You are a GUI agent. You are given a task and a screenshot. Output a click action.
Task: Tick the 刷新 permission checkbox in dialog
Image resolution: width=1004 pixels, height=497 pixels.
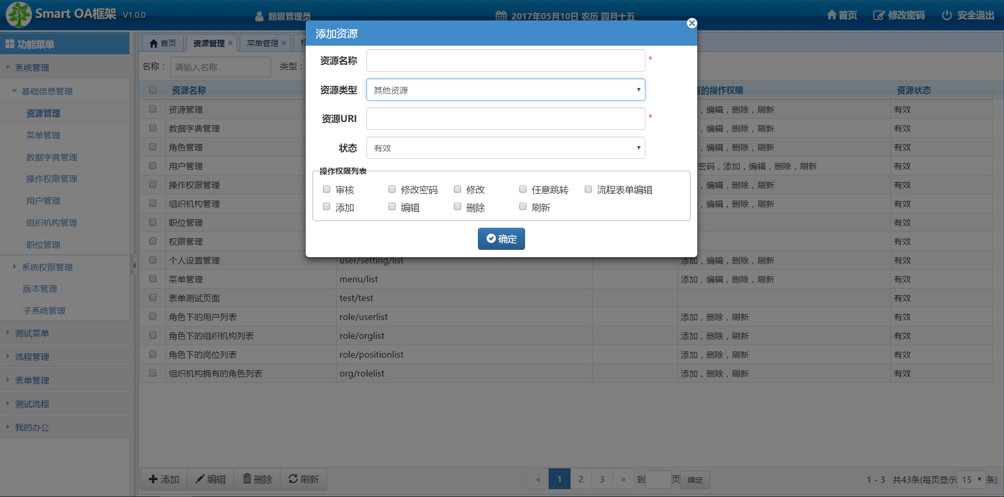point(523,207)
